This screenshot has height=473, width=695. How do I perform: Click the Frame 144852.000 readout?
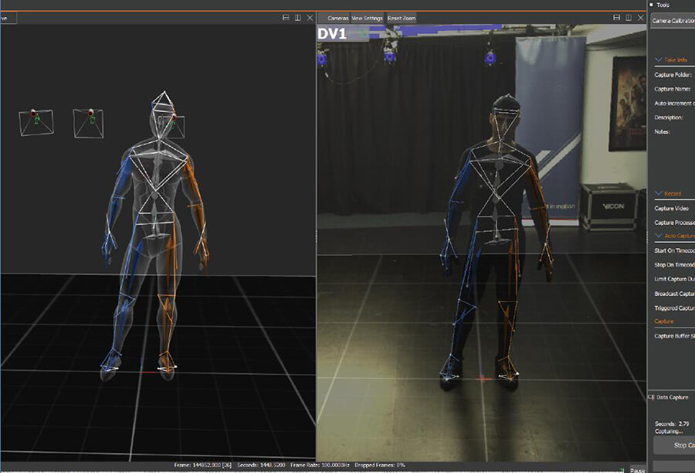point(203,465)
